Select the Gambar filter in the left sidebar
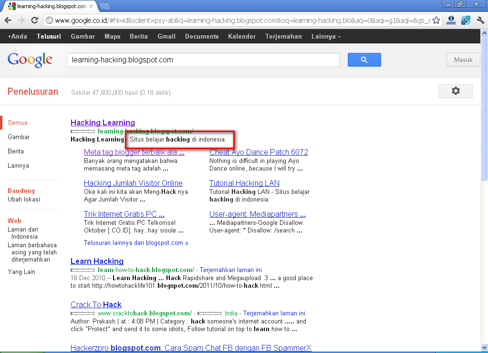Viewport: 488px width, 353px height. [19, 137]
